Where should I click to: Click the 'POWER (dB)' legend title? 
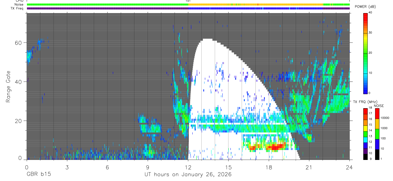pos(365,7)
